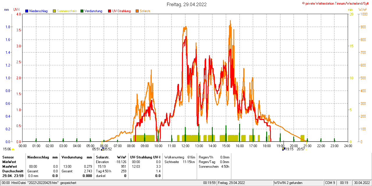Image resolution: width=372 pixels, height=186 pixels.
Task: Click the red UV-Strahlung legend swatch
Action: click(x=110, y=11)
